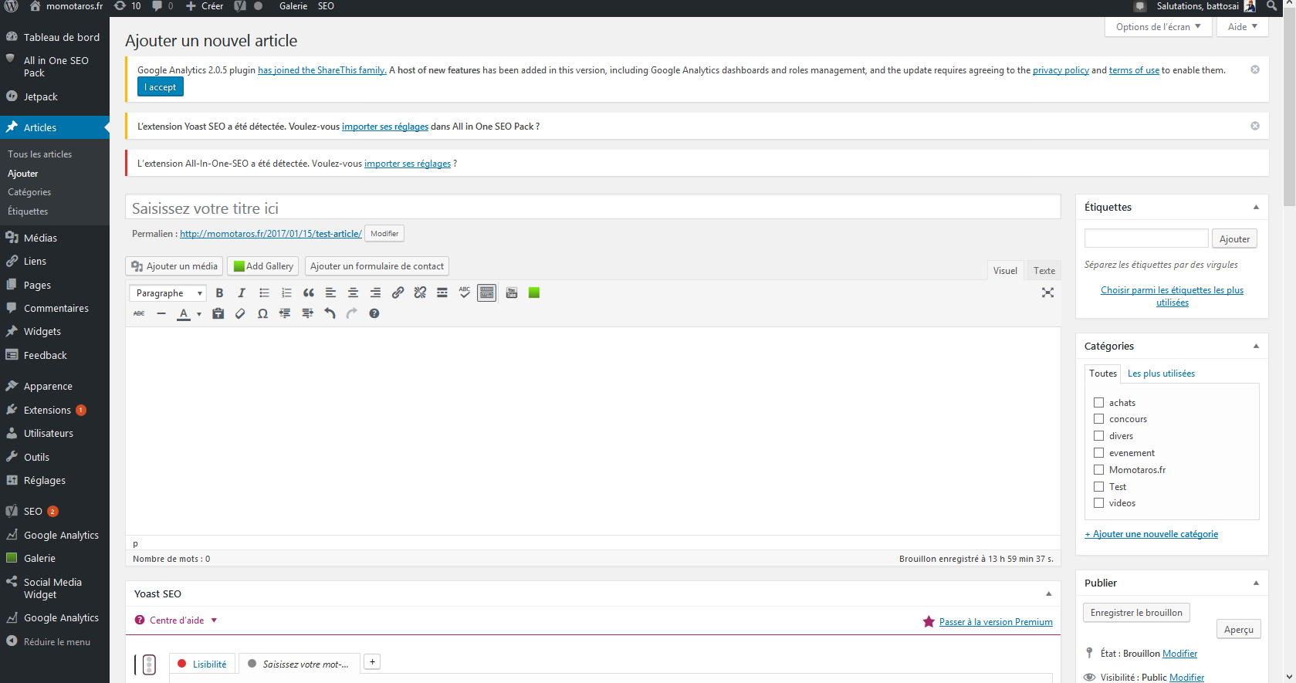Collapse the Publier panel
The height and width of the screenshot is (683, 1296).
1256,583
